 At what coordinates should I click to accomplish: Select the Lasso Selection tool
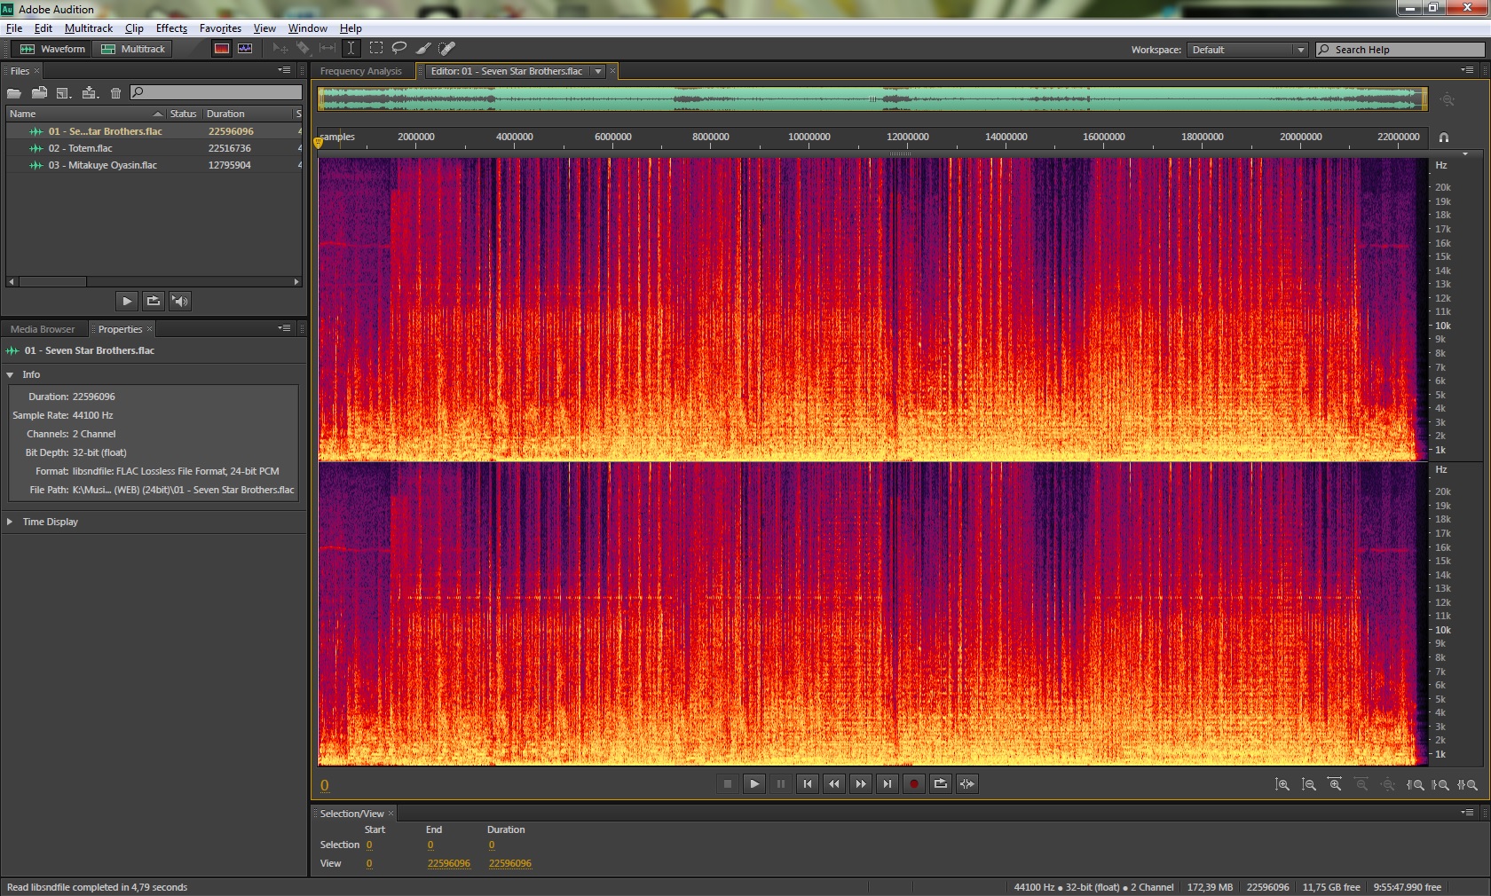(x=399, y=49)
